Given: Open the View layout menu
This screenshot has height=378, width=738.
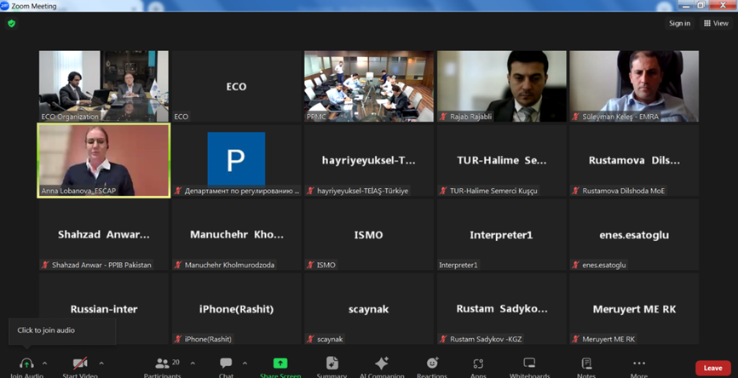Looking at the screenshot, I should 716,23.
